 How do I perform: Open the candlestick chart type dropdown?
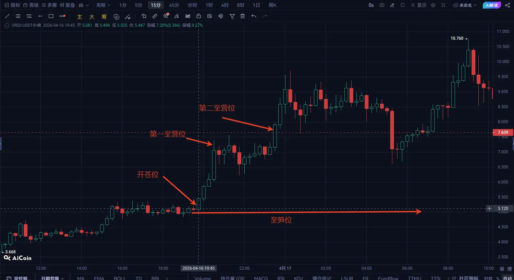(x=84, y=5)
